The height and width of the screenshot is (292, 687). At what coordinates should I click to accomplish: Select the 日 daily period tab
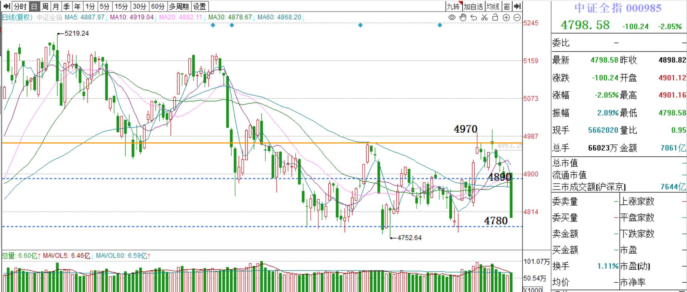click(x=34, y=6)
